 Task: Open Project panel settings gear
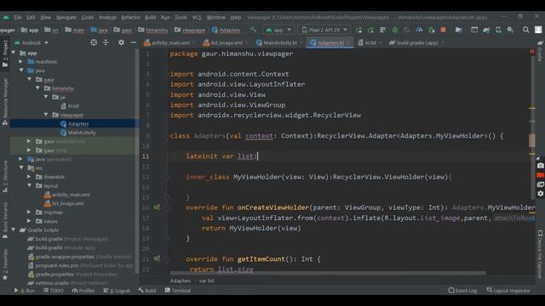coord(121,42)
